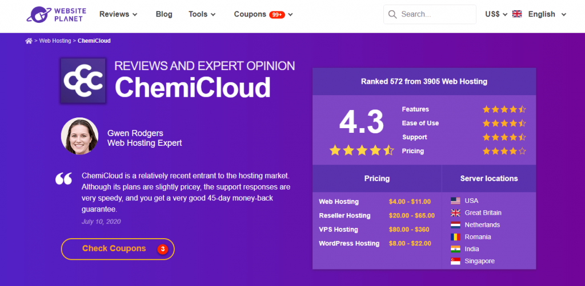Click the search magnifier icon
The height and width of the screenshot is (286, 585).
coord(392,14)
